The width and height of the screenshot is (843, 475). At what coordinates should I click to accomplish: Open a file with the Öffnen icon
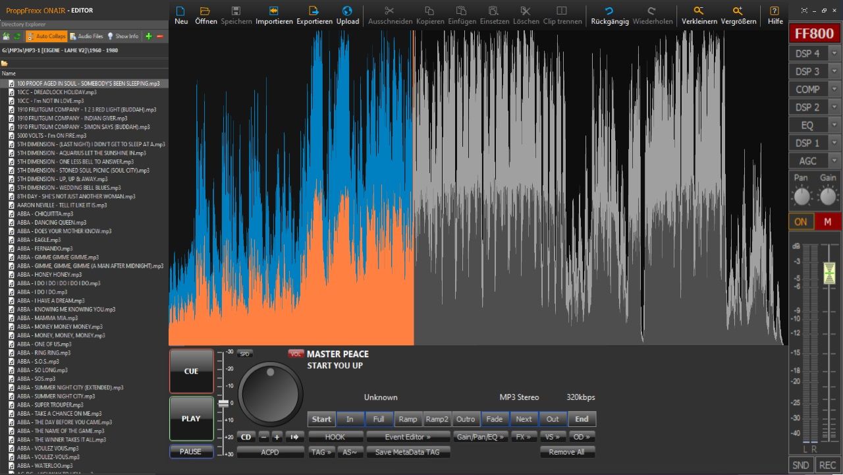pos(205,11)
